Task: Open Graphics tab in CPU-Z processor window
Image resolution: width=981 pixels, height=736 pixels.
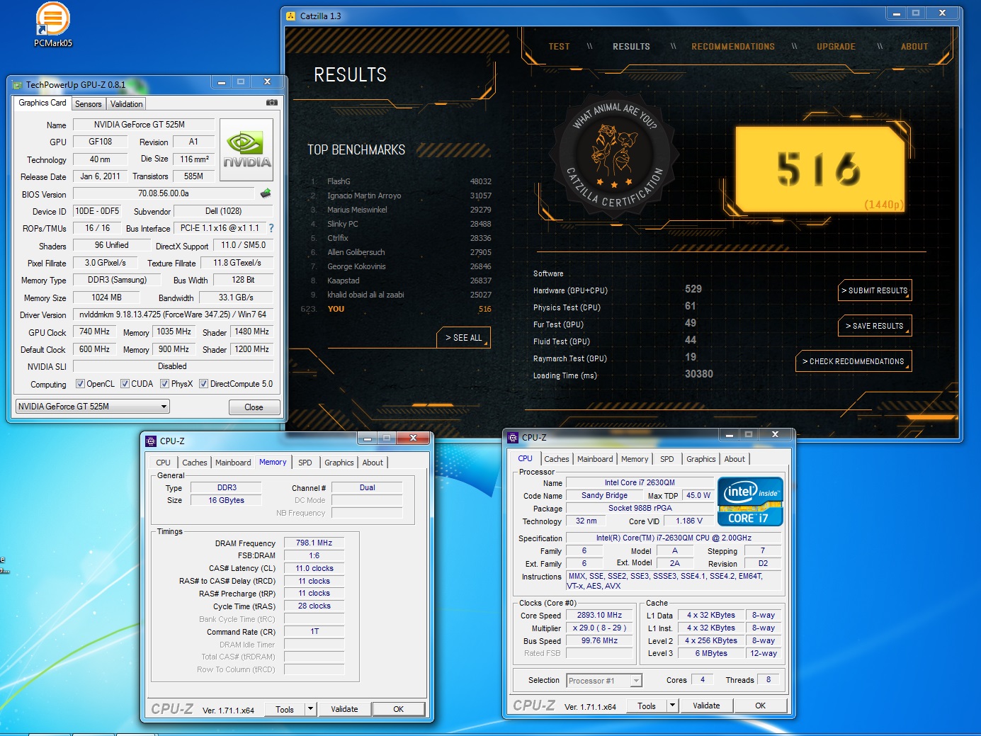Action: pos(701,459)
